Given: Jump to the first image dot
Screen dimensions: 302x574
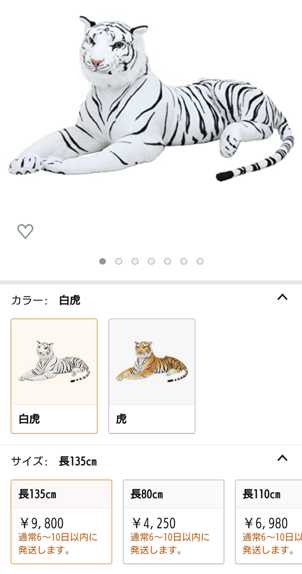Looking at the screenshot, I should tap(103, 261).
